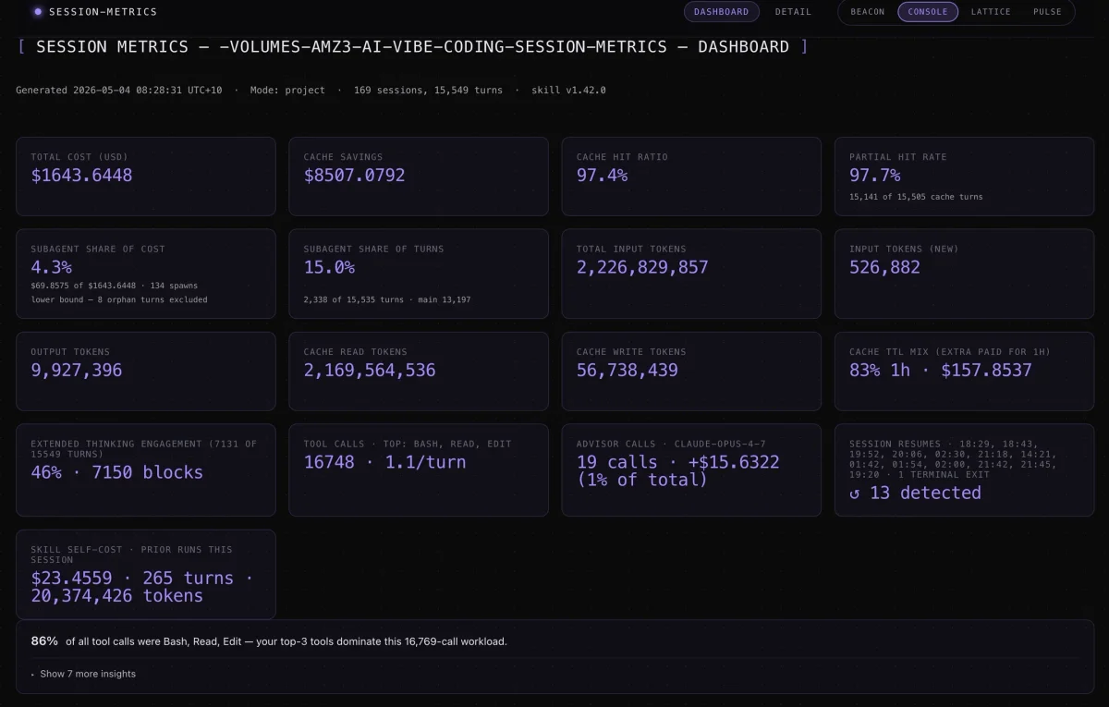This screenshot has width=1109, height=707.
Task: Click Cache TTL Mix '83% 1h · $157.8537' value
Action: (x=941, y=371)
